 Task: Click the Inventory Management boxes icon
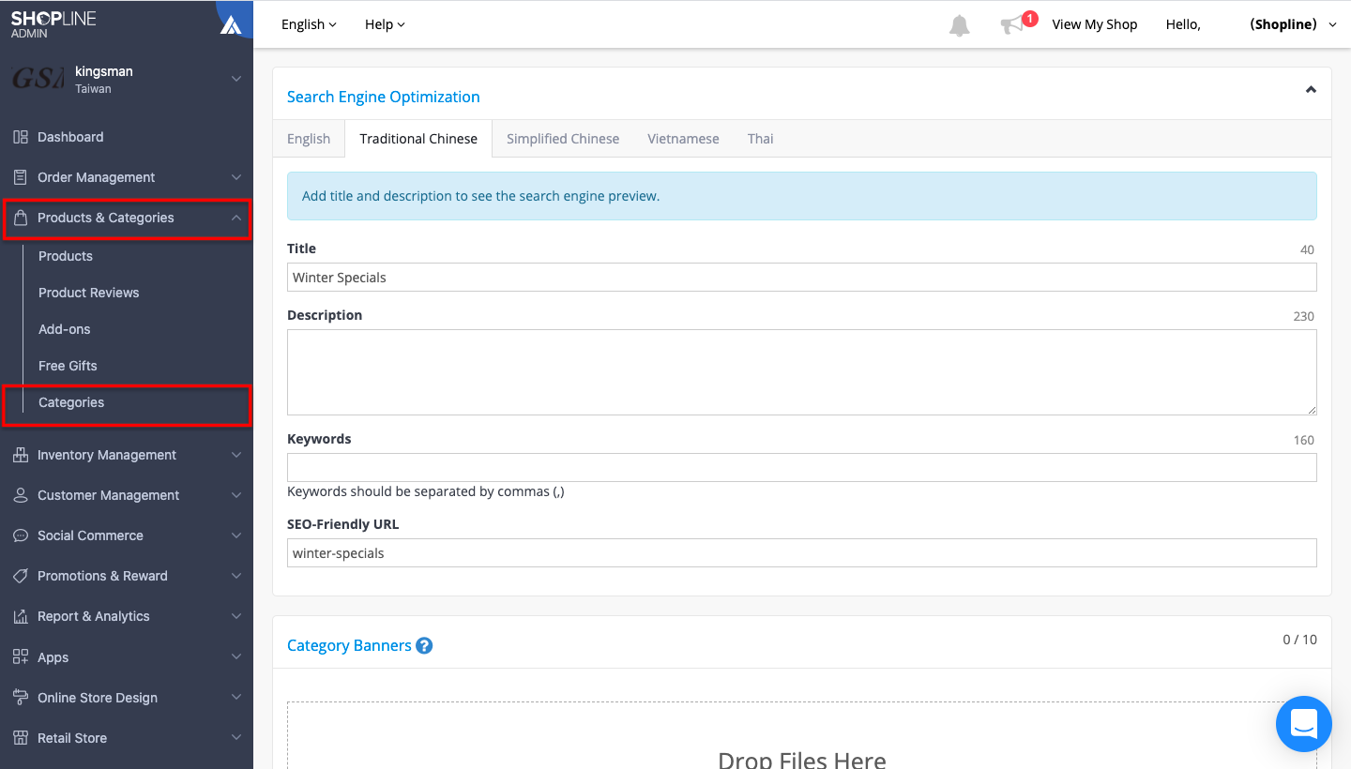pos(21,455)
